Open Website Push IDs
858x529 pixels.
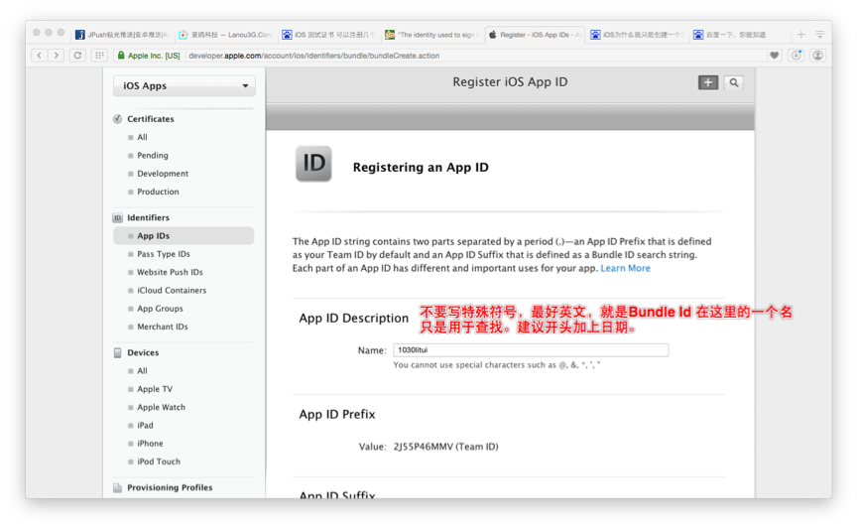coord(170,272)
